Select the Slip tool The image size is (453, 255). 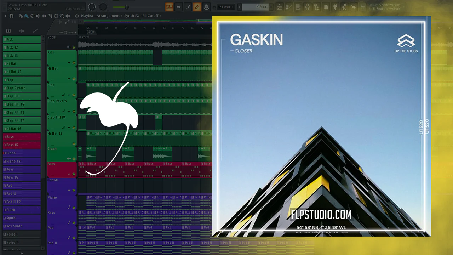(x=44, y=16)
